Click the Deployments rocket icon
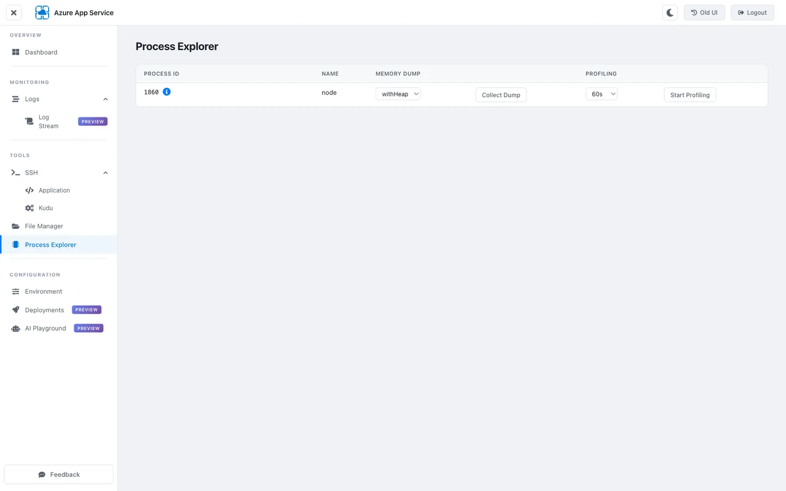Viewport: 786px width, 491px height. coord(16,310)
